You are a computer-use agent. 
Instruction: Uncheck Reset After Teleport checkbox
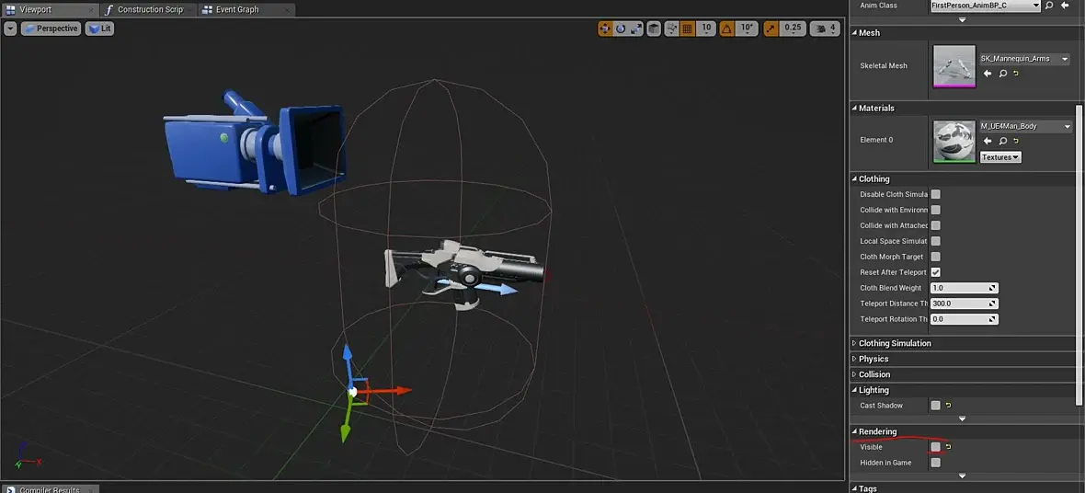click(935, 272)
